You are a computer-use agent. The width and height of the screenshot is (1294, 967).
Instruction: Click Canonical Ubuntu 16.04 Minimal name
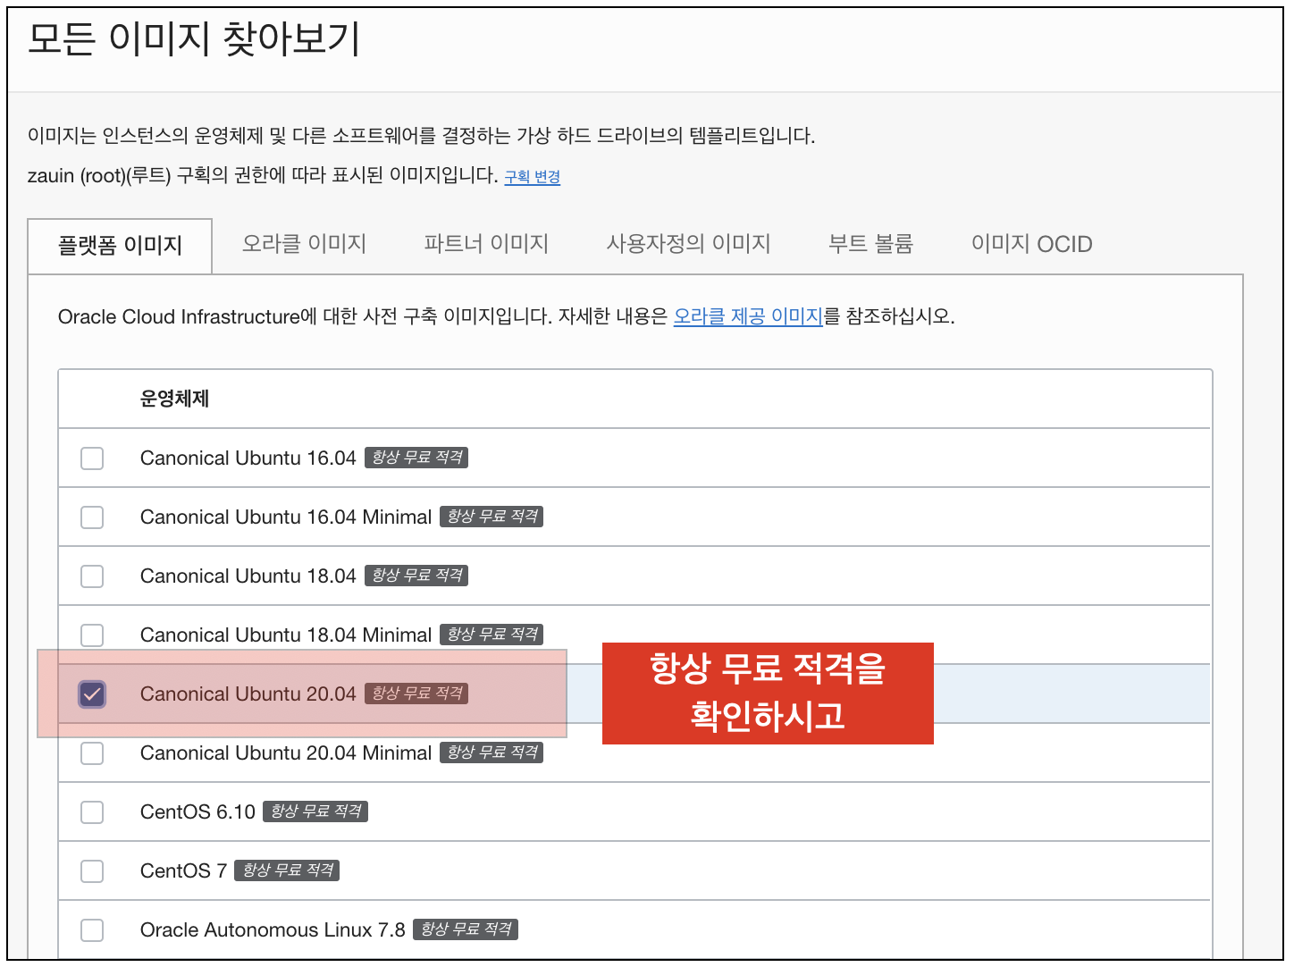click(x=286, y=517)
